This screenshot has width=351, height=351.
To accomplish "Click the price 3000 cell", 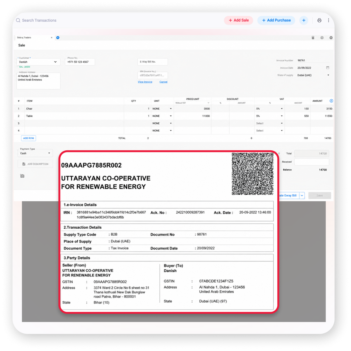I will click(192, 109).
